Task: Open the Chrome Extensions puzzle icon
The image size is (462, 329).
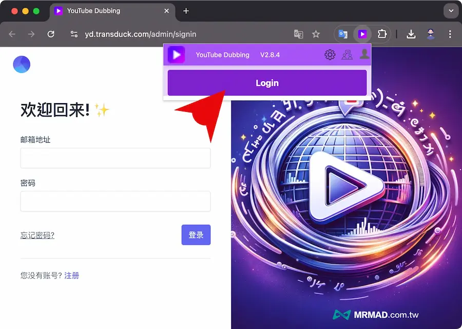Action: (x=381, y=34)
